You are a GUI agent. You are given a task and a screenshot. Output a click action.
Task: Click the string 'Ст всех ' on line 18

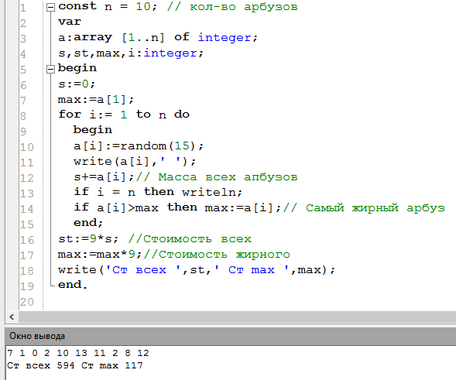coord(143,270)
